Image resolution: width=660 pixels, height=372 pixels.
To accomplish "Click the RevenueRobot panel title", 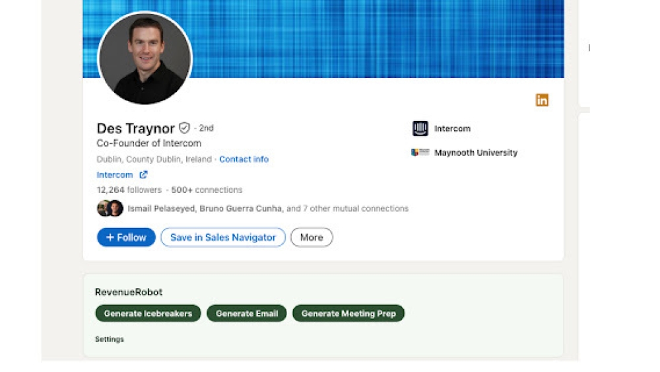I will [x=129, y=292].
